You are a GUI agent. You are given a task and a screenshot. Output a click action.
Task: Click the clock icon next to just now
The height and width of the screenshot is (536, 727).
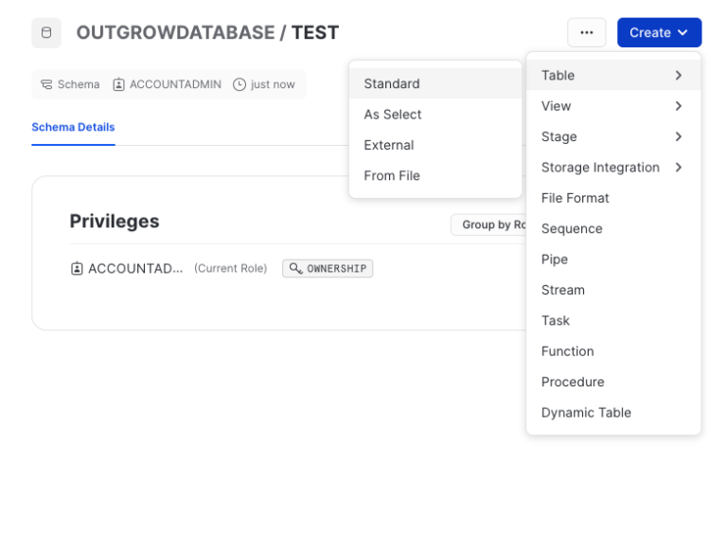pos(239,84)
